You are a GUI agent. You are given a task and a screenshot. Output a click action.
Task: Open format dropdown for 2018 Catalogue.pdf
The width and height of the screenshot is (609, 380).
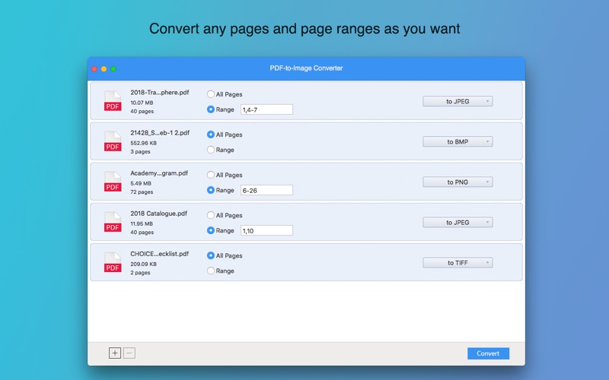(x=458, y=222)
